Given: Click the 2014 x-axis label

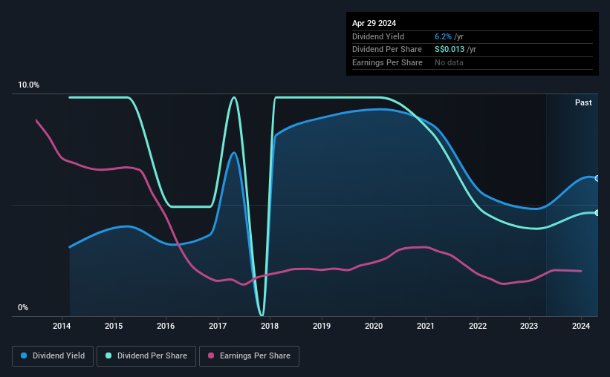Looking at the screenshot, I should pos(62,326).
